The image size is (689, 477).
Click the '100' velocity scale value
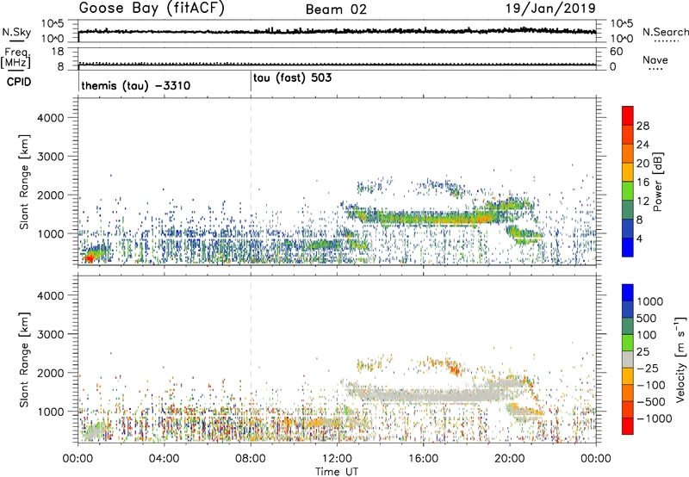[647, 335]
